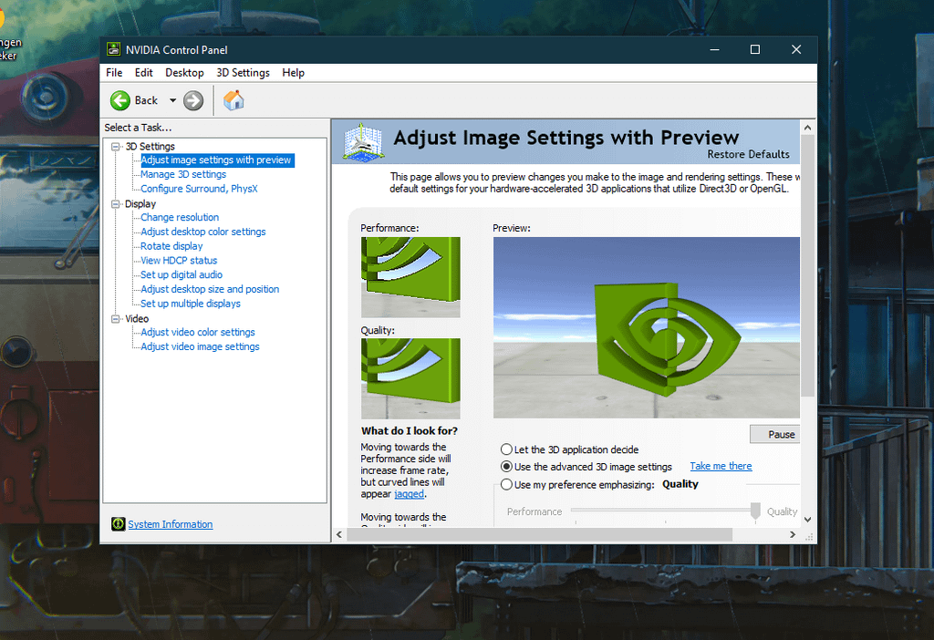Collapse the 3D Settings tree node
This screenshot has width=934, height=640.
[116, 147]
